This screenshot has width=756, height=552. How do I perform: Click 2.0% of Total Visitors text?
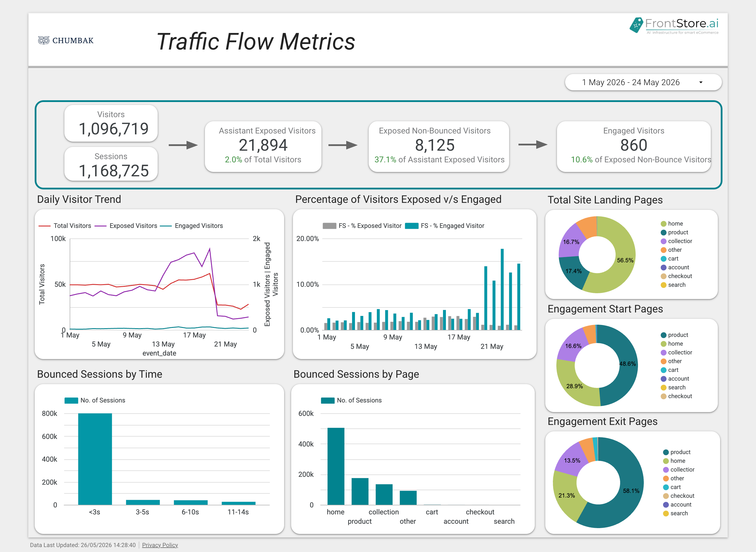pyautogui.click(x=263, y=160)
